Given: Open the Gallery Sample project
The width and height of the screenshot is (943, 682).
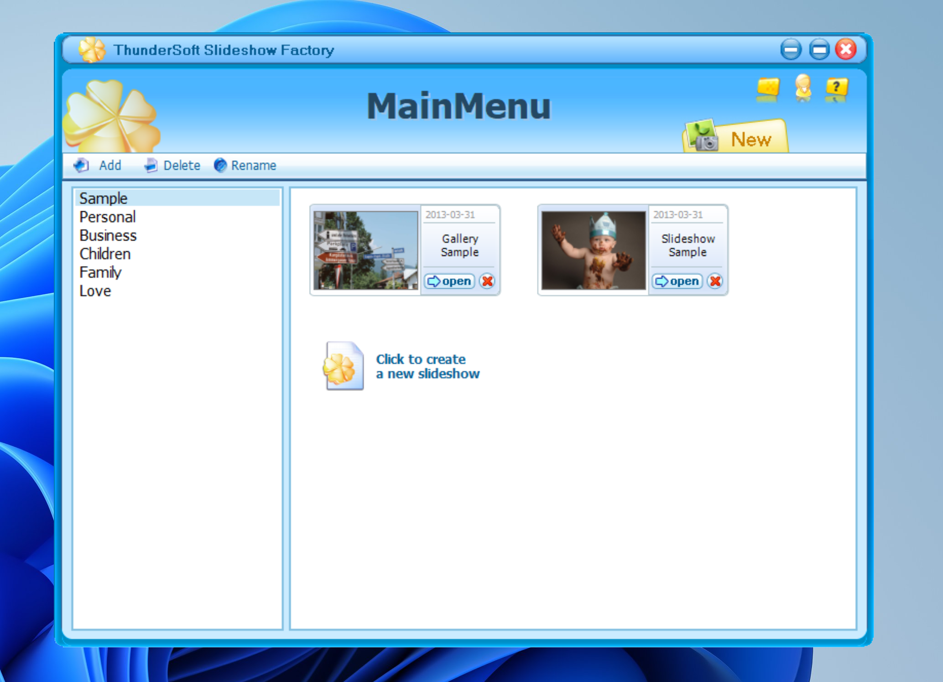Looking at the screenshot, I should (x=449, y=281).
